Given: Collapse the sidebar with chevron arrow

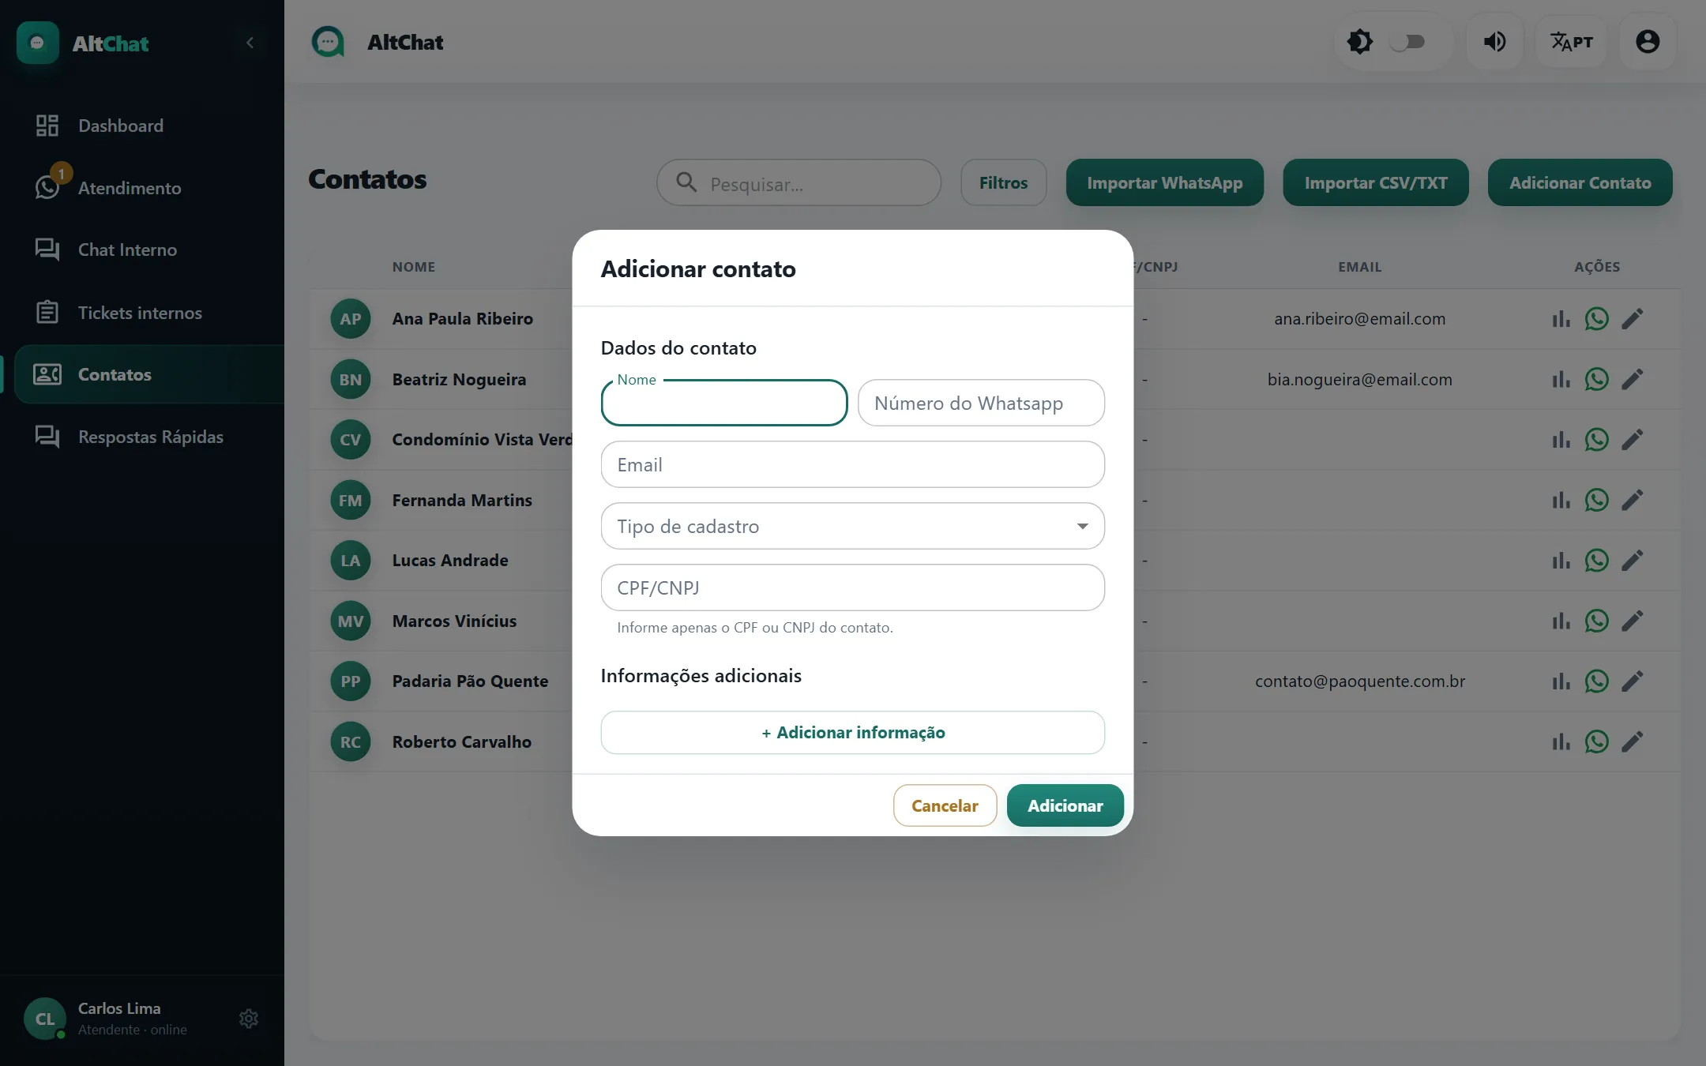Looking at the screenshot, I should [250, 43].
